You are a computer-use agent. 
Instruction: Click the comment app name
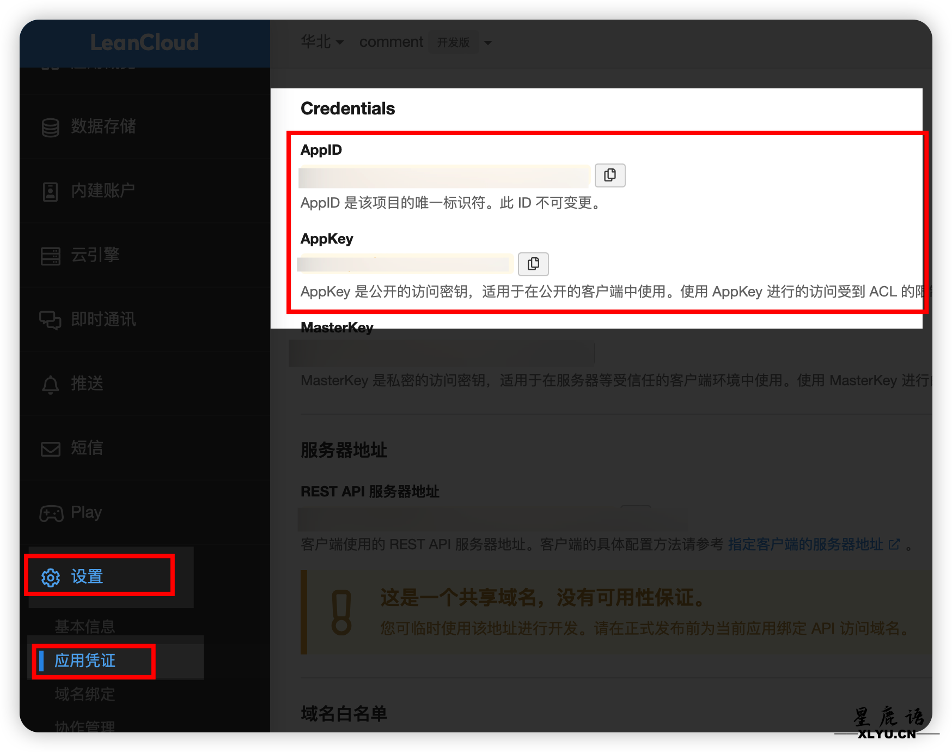391,42
